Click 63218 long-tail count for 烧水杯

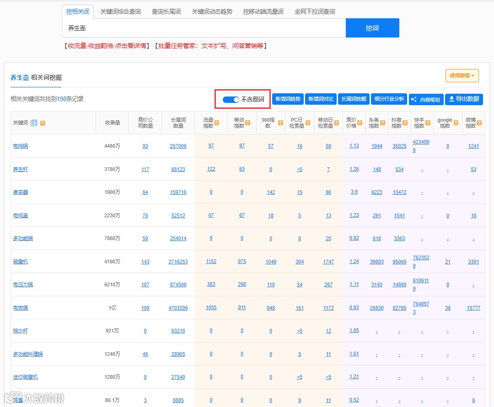(178, 331)
